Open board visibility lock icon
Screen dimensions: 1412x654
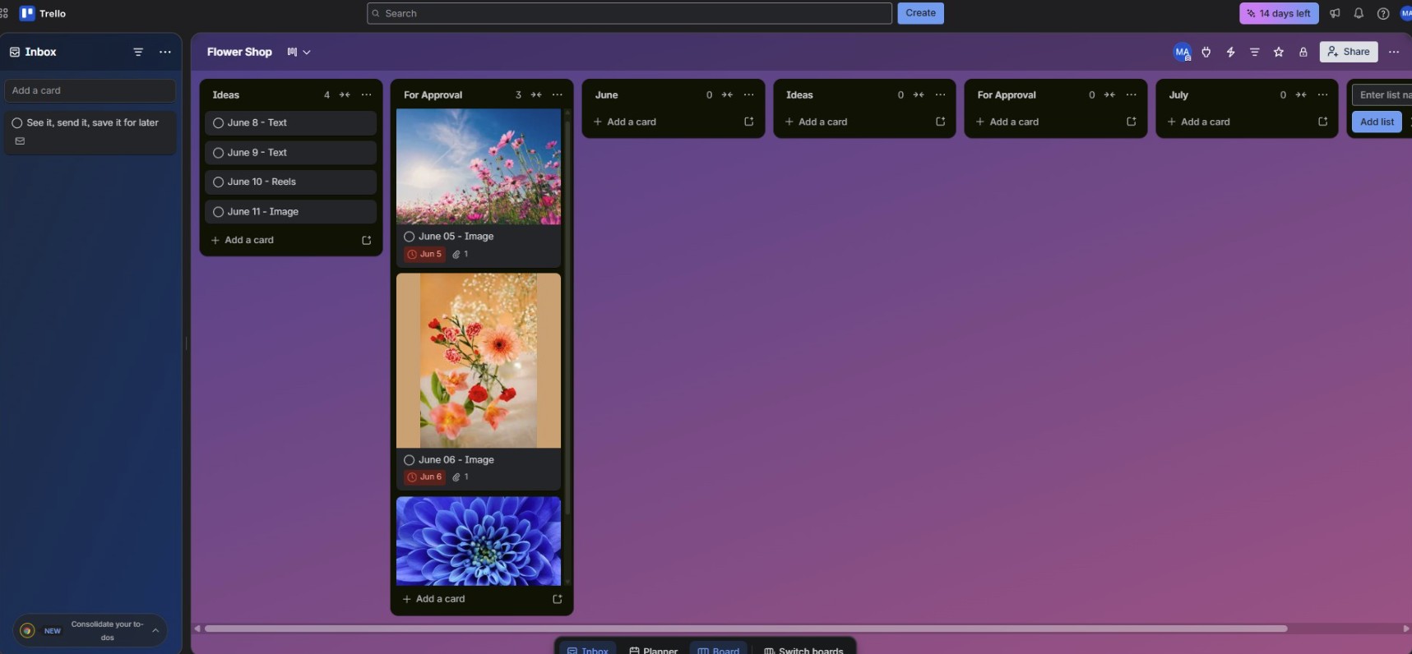point(1303,52)
